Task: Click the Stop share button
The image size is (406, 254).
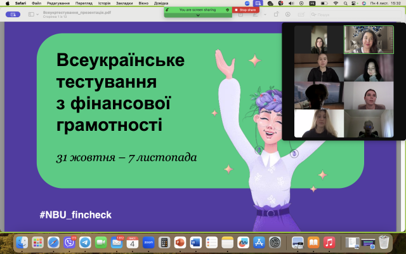Action: 247,10
